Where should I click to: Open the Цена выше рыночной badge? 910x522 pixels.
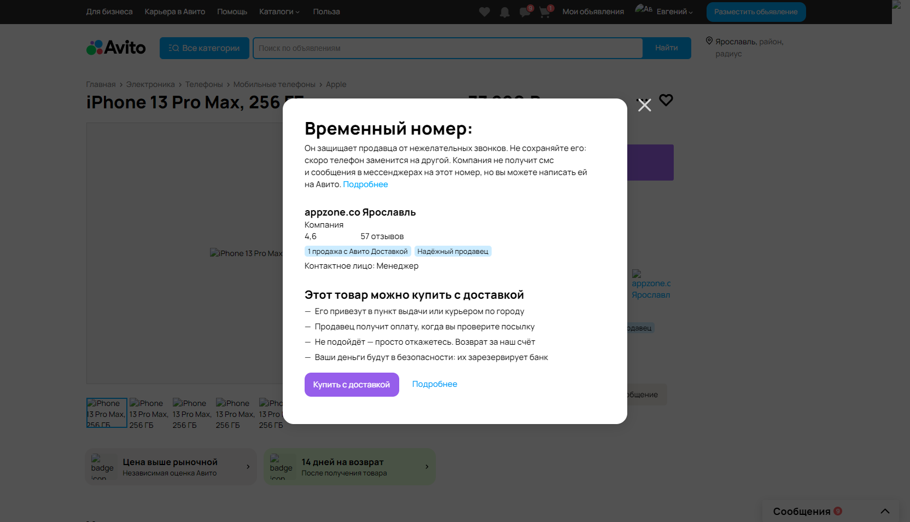point(171,467)
